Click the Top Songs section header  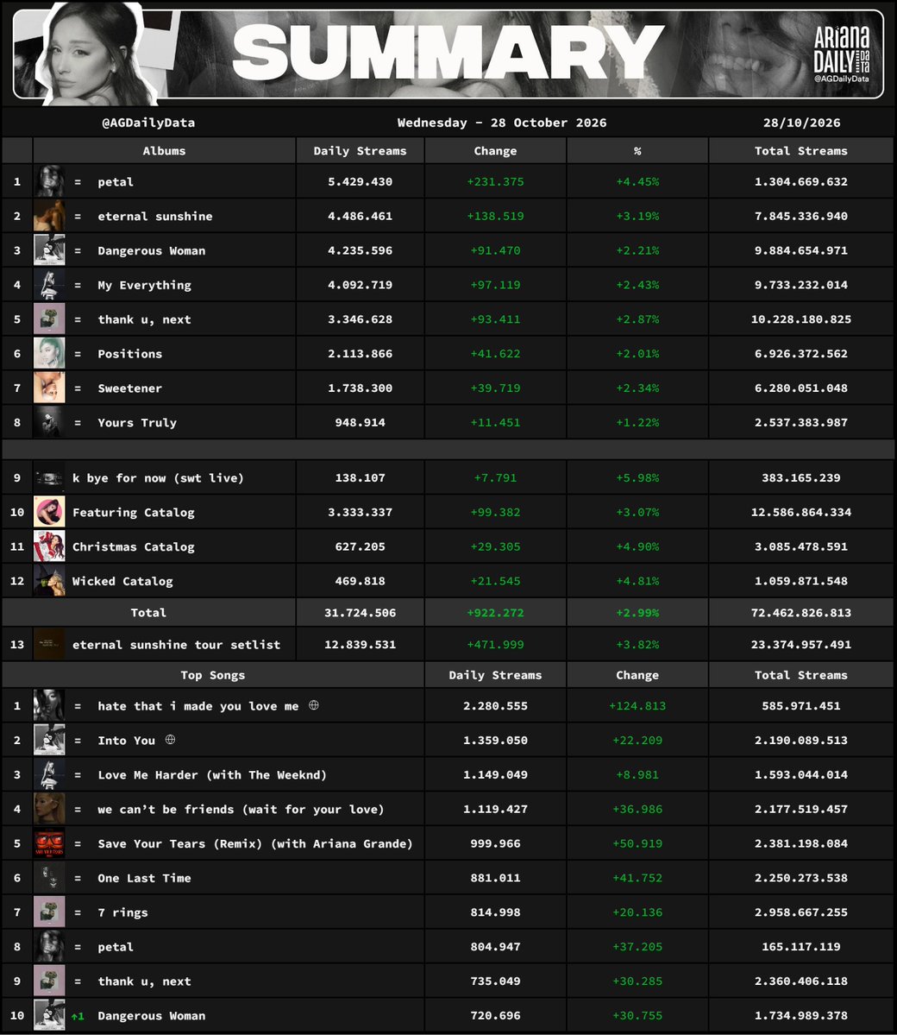213,674
